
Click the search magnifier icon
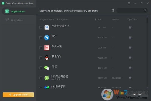point(145,10)
